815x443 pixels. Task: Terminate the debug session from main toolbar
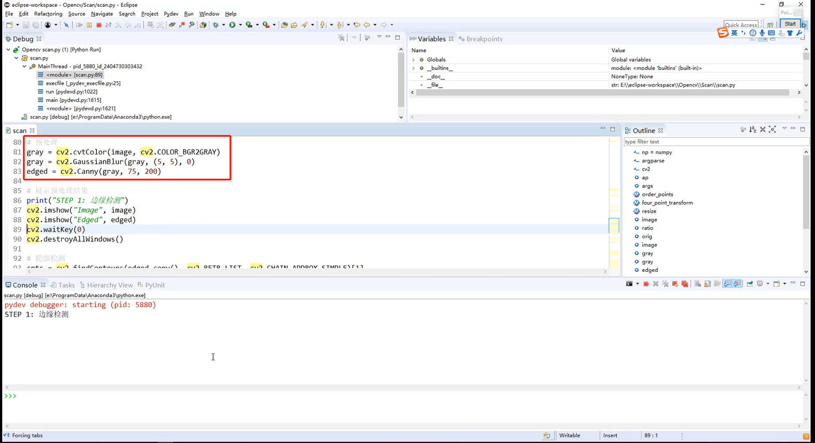tap(99, 25)
